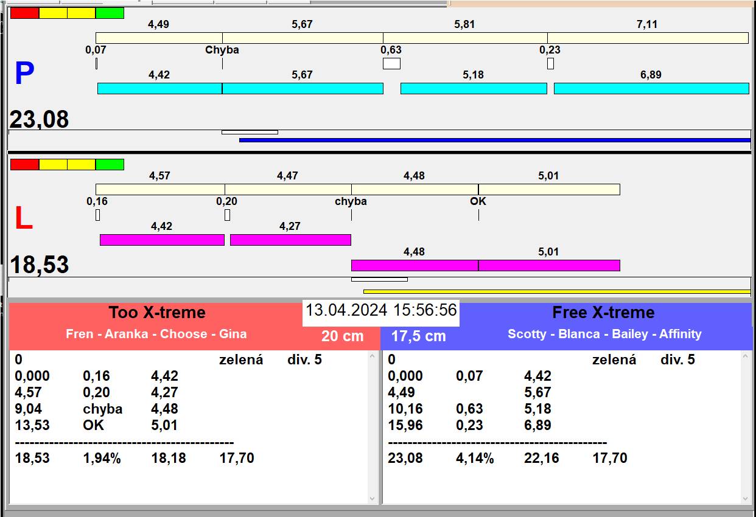Click the white 0,63 changeover marker box
The image size is (756, 517).
(x=391, y=64)
